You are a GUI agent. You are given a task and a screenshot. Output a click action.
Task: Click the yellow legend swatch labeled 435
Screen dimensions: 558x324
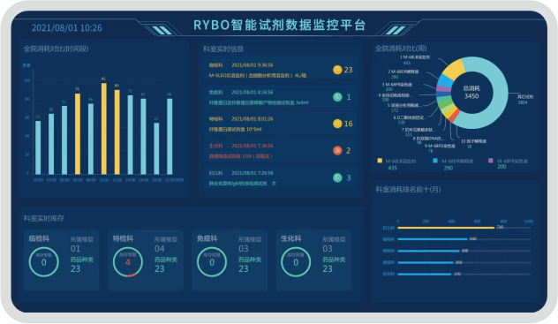[380, 161]
